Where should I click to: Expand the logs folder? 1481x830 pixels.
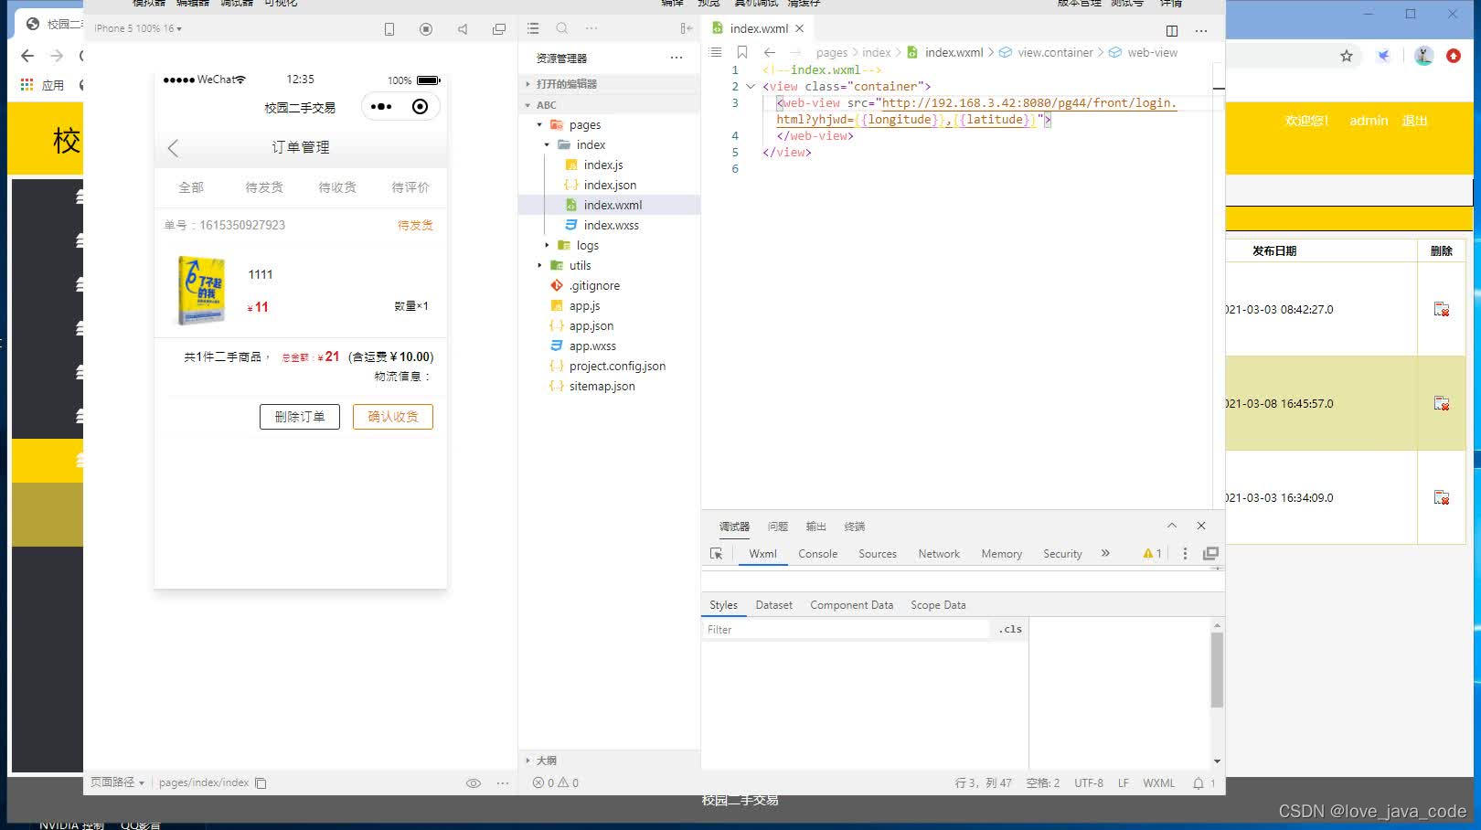[547, 246]
